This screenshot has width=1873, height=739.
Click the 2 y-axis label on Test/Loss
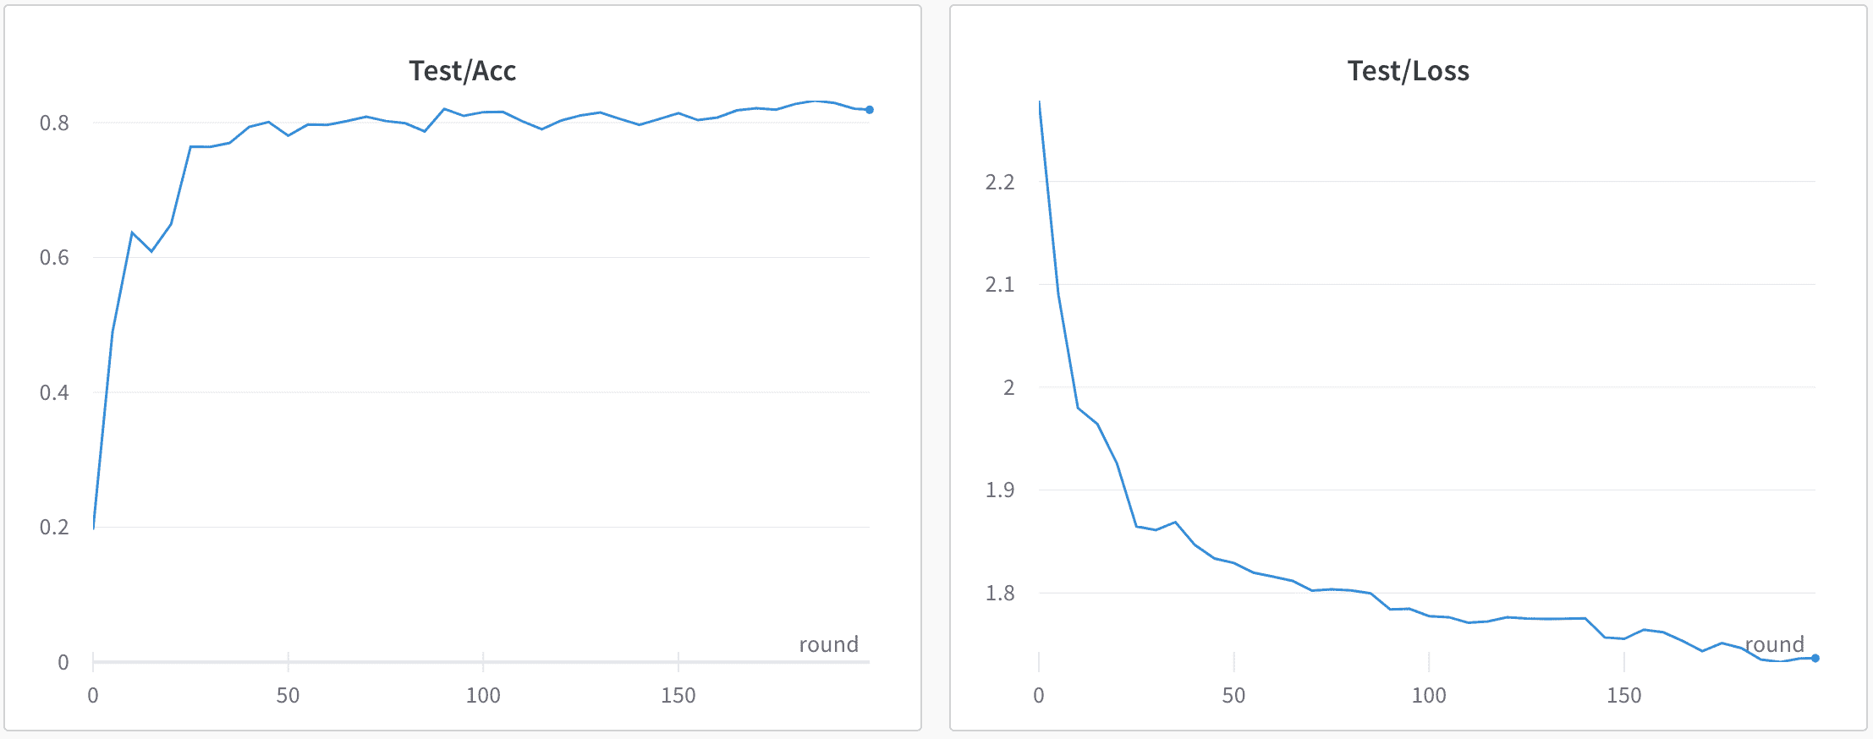[1008, 388]
